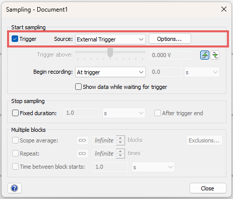Click Repeat Infinite times field
This screenshot has height=199, width=233.
coord(104,154)
